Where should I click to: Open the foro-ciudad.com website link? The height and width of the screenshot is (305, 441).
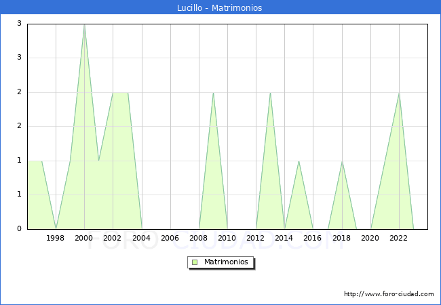(389, 294)
